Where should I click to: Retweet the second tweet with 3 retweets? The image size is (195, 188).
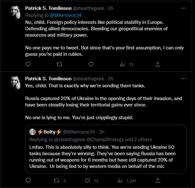(x=59, y=181)
